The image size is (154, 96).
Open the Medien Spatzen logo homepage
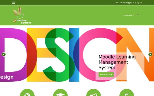pyautogui.click(x=22, y=15)
